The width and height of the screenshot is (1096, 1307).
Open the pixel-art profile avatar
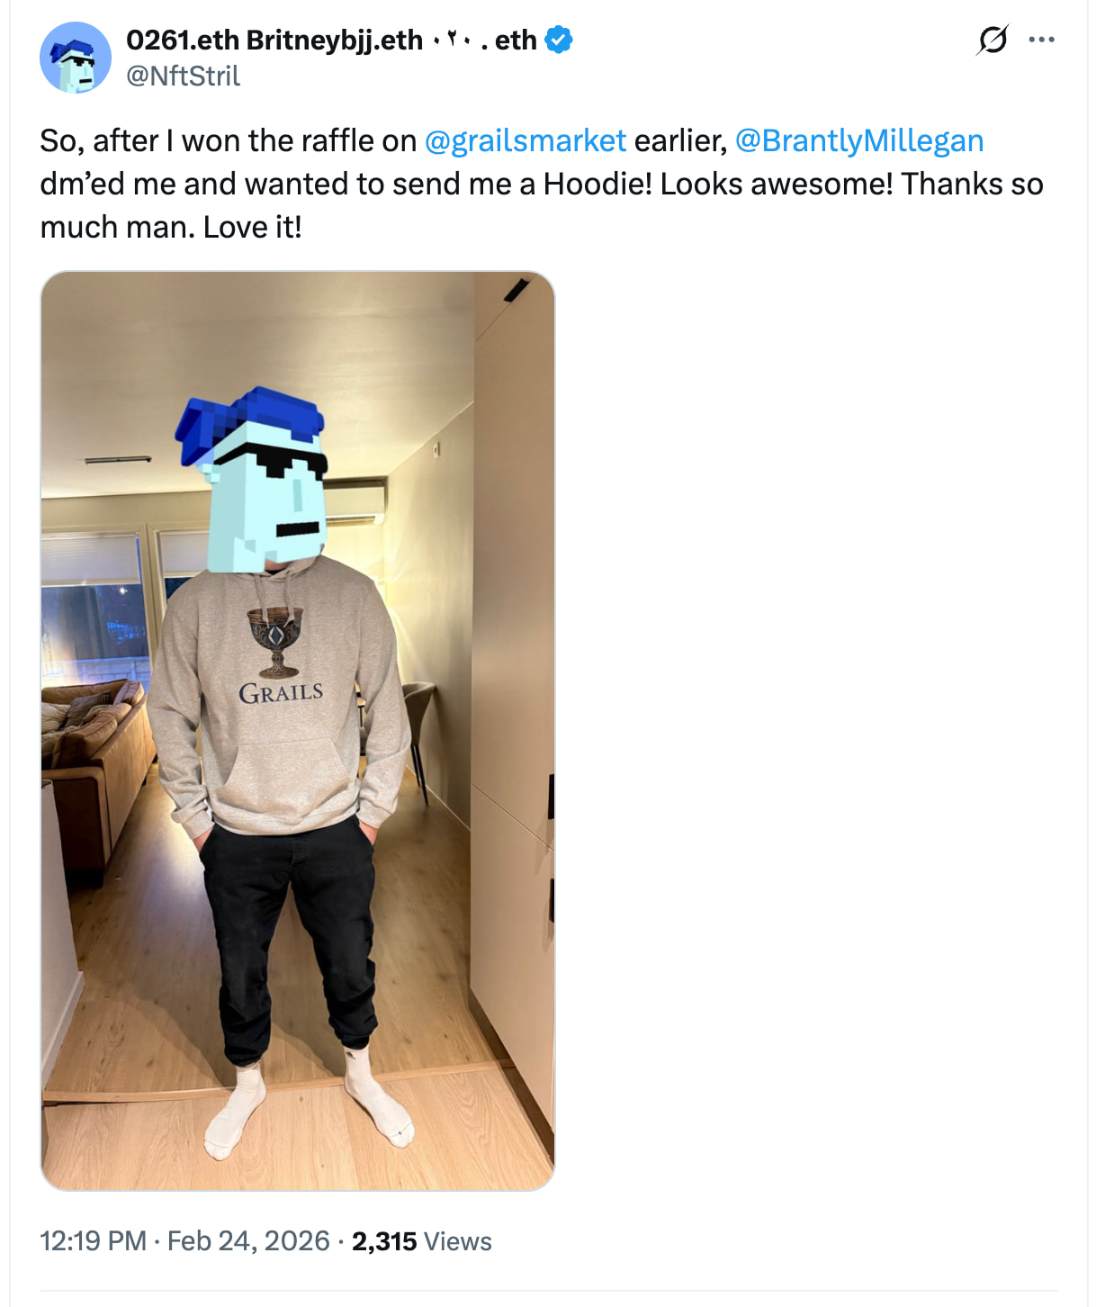pos(76,58)
